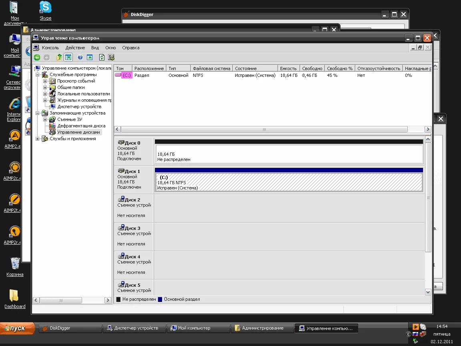Expand Локальные пользователи tree node
The height and width of the screenshot is (346, 461).
click(x=45, y=94)
